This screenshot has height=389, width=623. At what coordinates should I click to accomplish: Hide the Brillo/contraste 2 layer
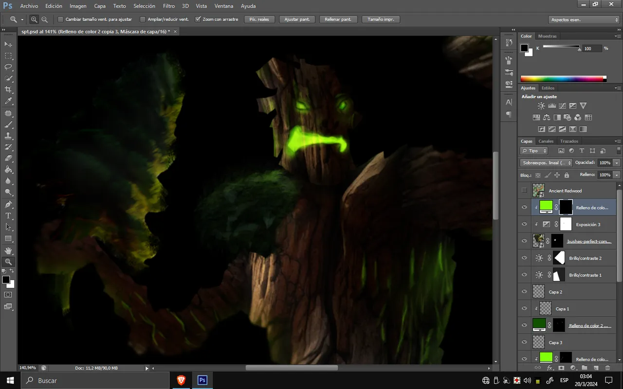(524, 258)
